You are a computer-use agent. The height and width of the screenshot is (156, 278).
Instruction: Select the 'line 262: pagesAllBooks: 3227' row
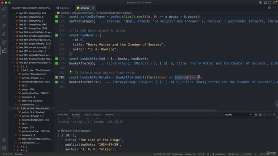tap(32, 43)
